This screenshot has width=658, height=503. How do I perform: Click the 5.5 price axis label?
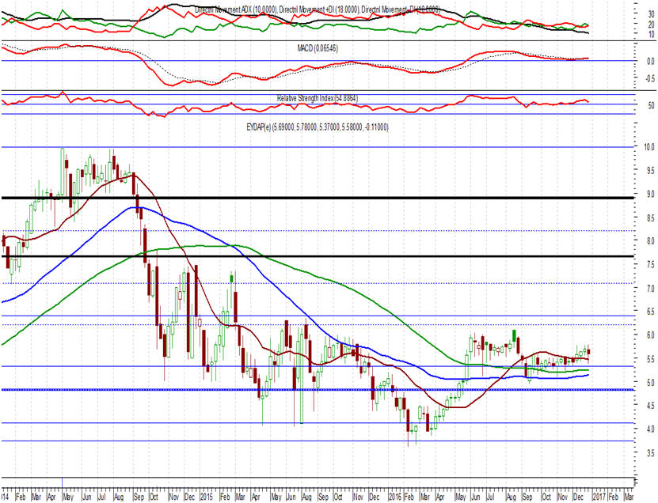point(650,359)
